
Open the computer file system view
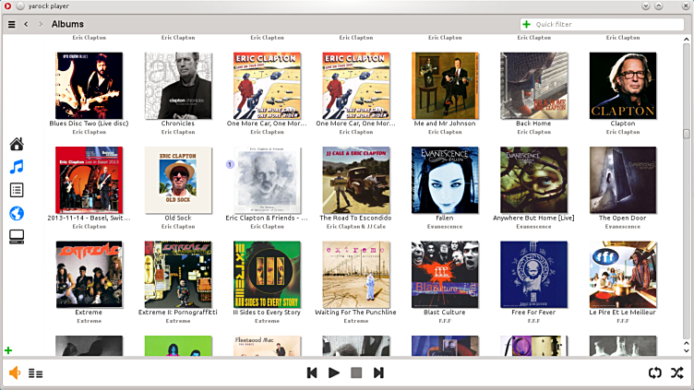tap(17, 237)
